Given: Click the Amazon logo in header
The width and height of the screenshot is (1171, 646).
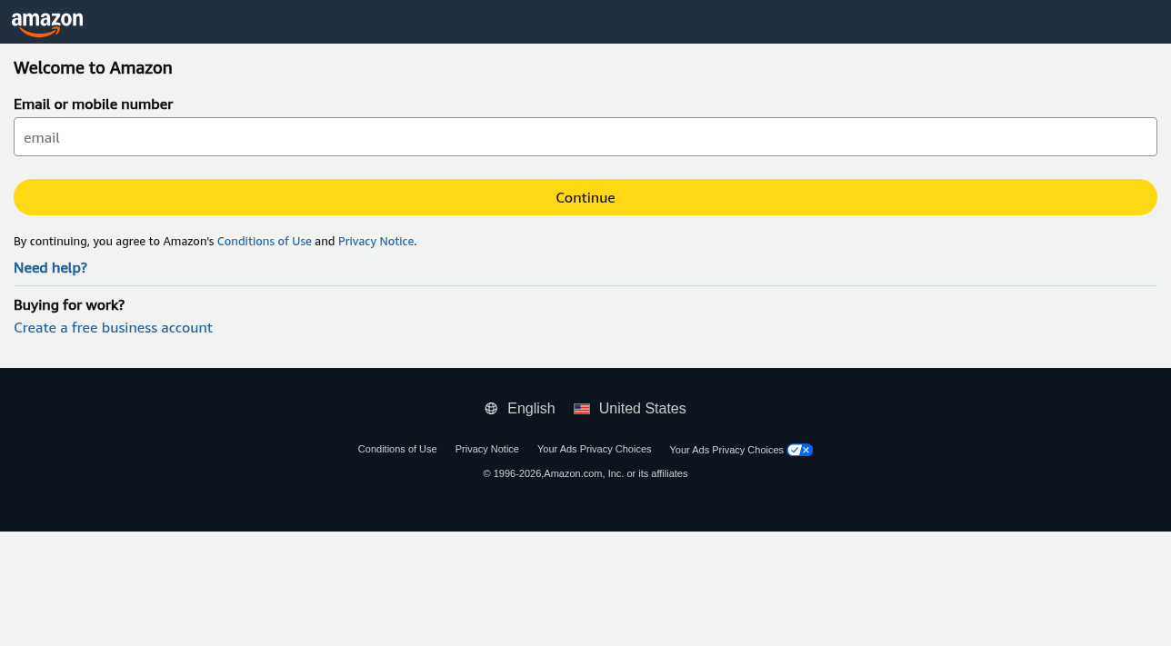Looking at the screenshot, I should (47, 24).
